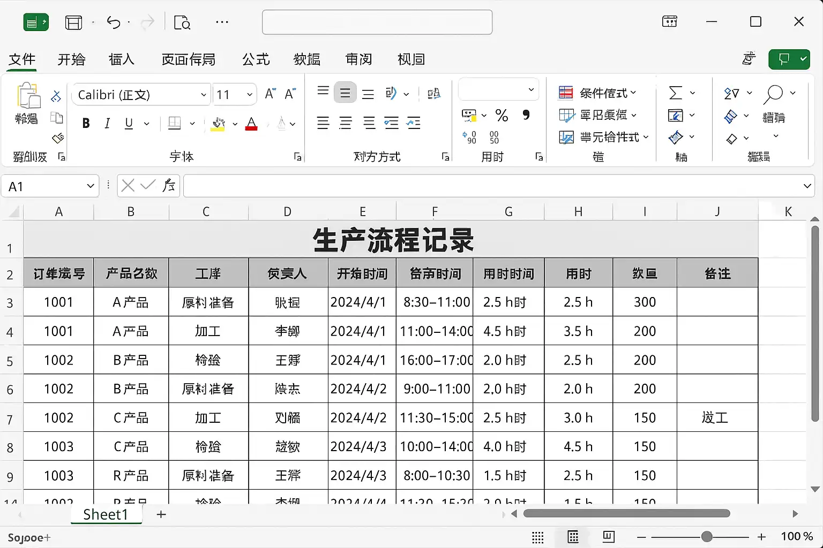
Task: Click the add new sheet plus button
Action: point(161,514)
